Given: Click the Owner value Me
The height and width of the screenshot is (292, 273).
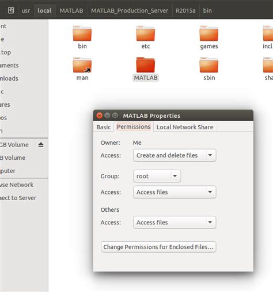Looking at the screenshot, I should [137, 143].
